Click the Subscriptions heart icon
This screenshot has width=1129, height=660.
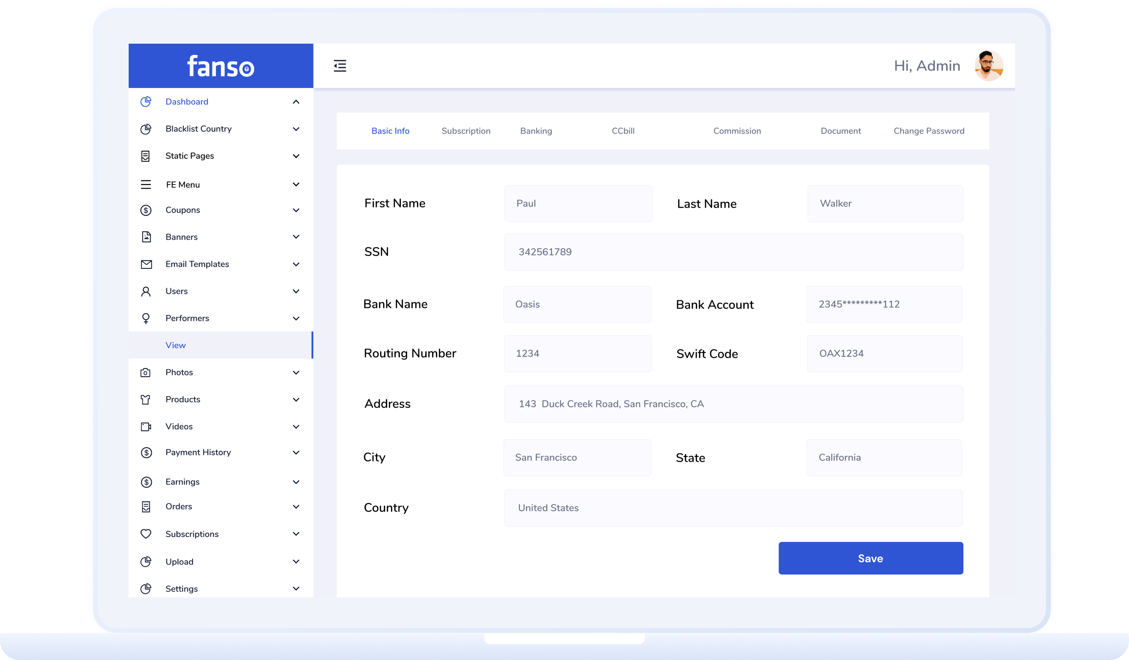146,534
